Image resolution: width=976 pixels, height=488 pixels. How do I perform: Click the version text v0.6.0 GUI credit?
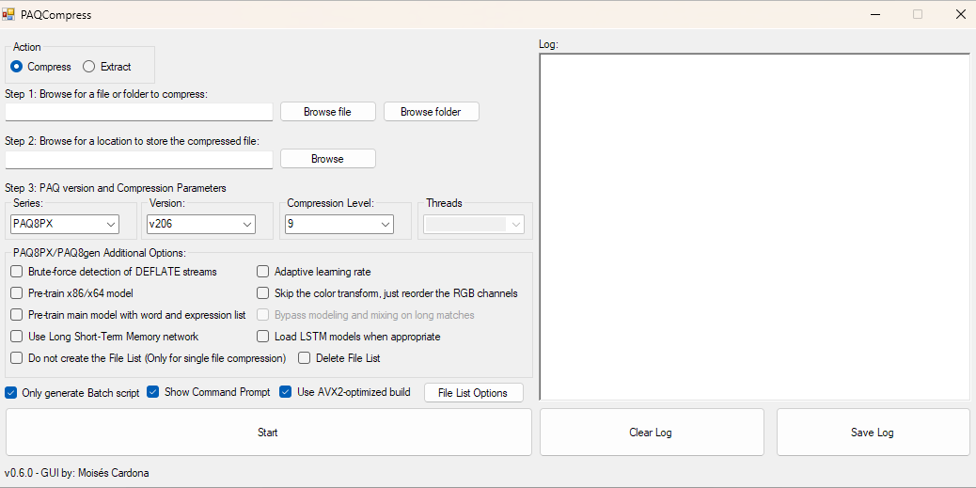point(76,472)
